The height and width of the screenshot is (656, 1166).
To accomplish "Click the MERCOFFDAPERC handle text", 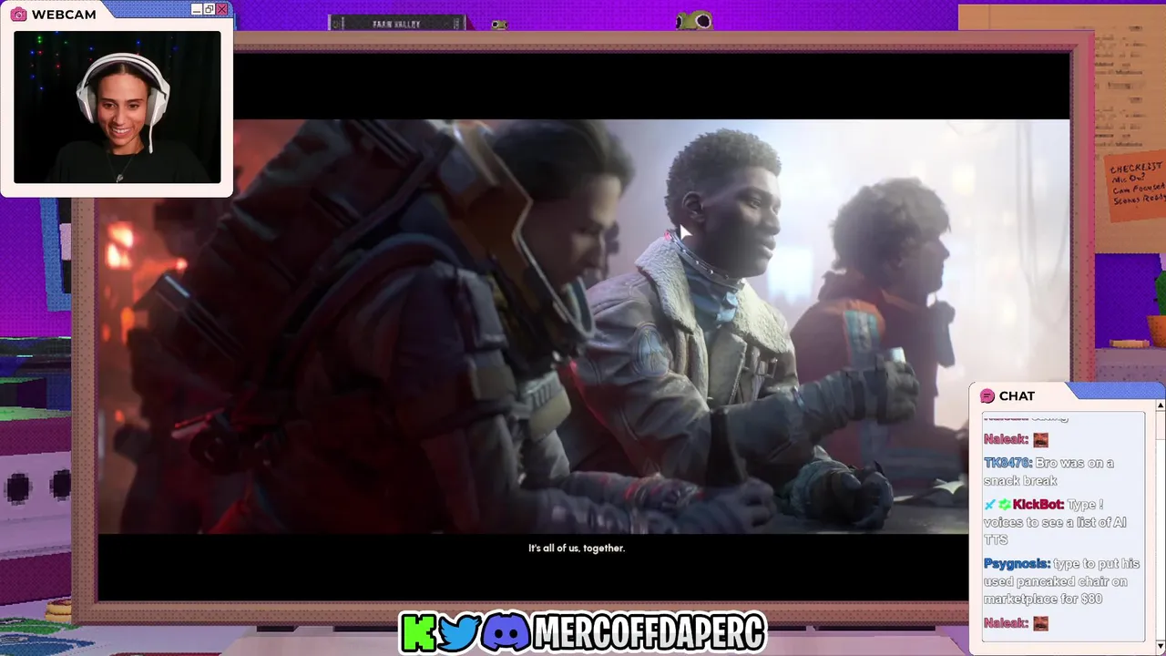I will tap(649, 633).
